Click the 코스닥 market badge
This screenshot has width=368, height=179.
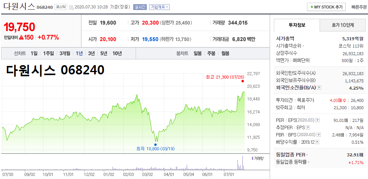(x=61, y=7)
